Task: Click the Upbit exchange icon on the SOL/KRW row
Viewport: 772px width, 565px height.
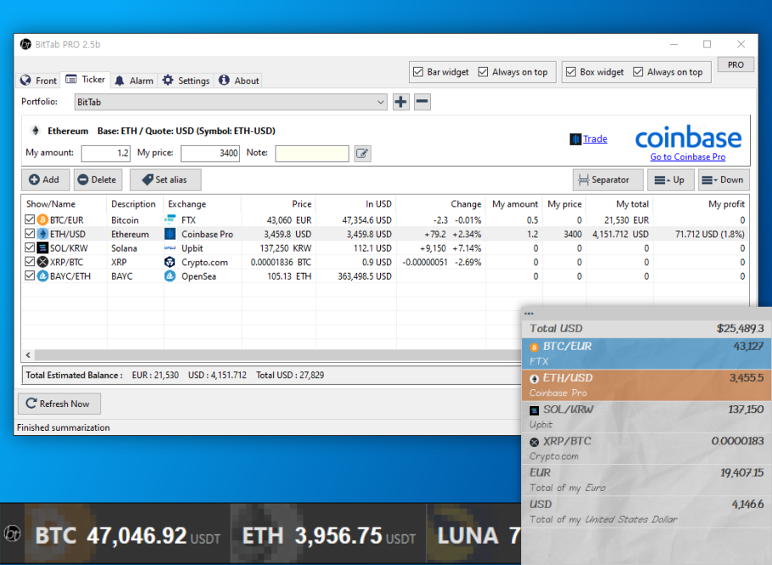Action: pyautogui.click(x=168, y=248)
